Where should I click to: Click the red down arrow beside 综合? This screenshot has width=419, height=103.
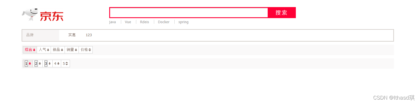pos(34,50)
